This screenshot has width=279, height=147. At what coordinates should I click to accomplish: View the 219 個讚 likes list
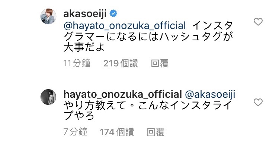click(121, 63)
